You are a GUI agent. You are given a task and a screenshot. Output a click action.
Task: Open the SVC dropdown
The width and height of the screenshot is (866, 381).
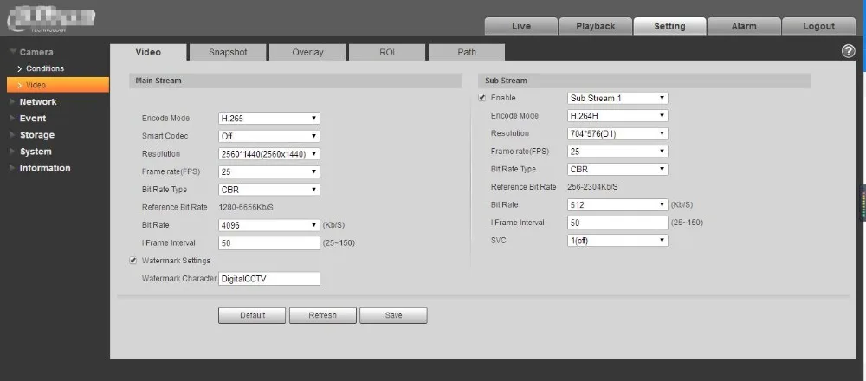pos(617,241)
